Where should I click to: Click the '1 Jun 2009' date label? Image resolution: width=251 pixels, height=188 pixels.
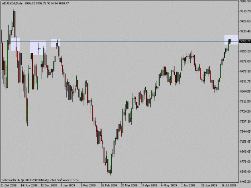point(188,186)
